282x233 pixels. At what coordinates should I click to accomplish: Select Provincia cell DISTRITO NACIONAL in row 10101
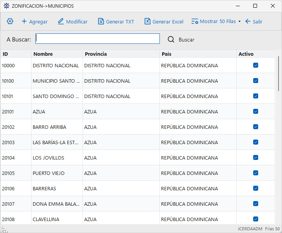(x=121, y=96)
